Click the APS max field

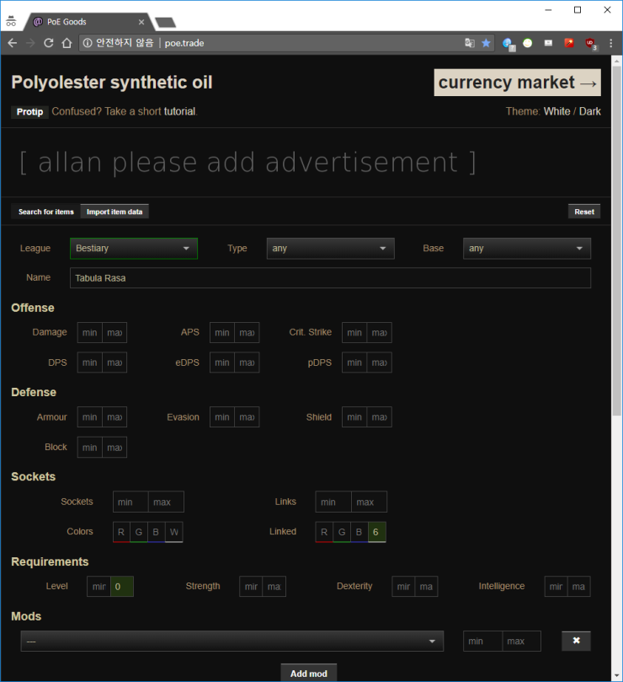pos(248,333)
